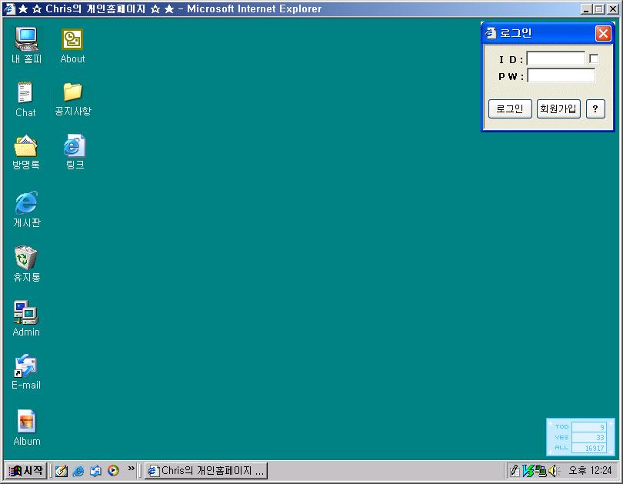Screen dimensions: 623x484
Task: Open the E-mail shortcut icon
Action: click(x=26, y=366)
